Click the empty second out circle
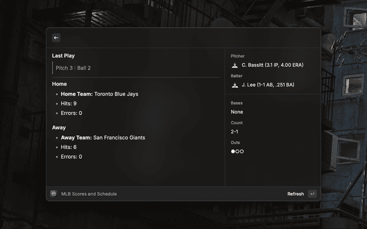The height and width of the screenshot is (229, 367). 237,152
